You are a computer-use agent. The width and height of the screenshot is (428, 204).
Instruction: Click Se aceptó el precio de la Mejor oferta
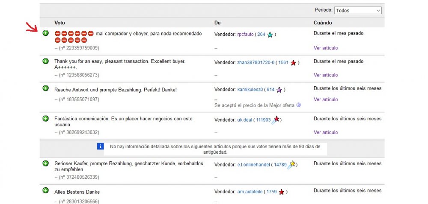coord(254,105)
